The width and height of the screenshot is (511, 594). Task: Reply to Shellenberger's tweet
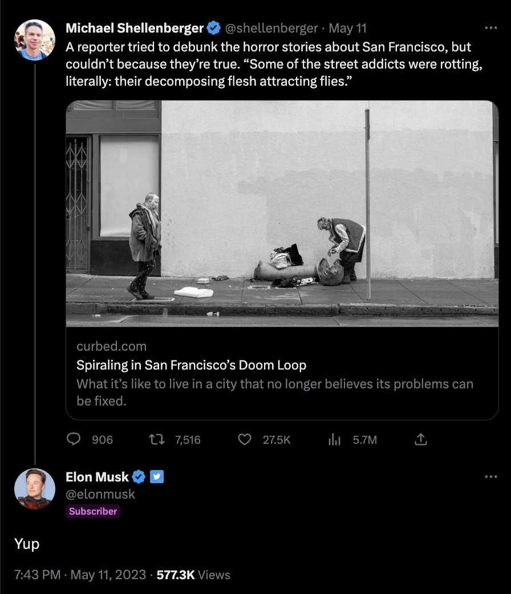pyautogui.click(x=74, y=440)
